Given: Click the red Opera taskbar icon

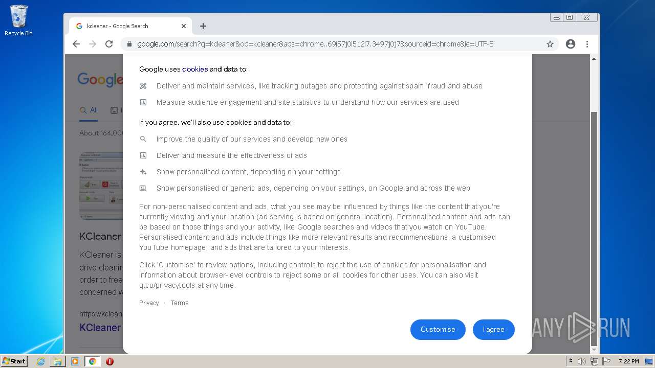Looking at the screenshot, I should (110, 361).
